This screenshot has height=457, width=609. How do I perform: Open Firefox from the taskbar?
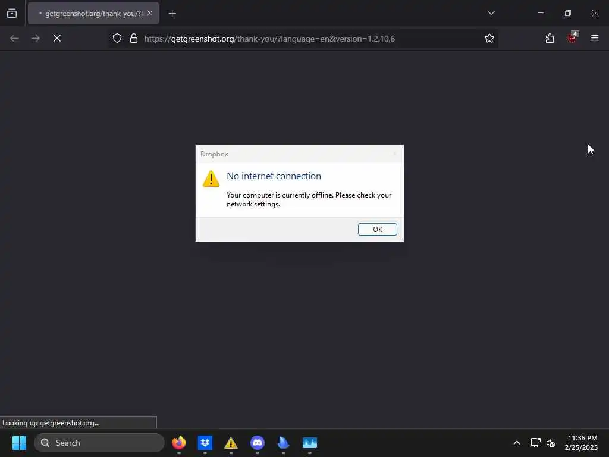[x=178, y=443]
